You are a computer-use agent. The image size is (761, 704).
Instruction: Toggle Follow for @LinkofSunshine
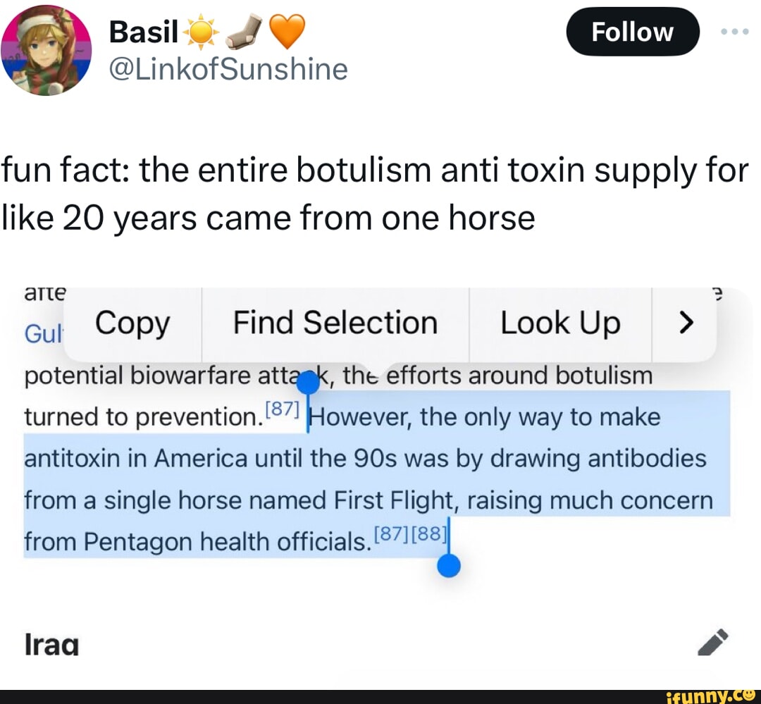tap(632, 31)
